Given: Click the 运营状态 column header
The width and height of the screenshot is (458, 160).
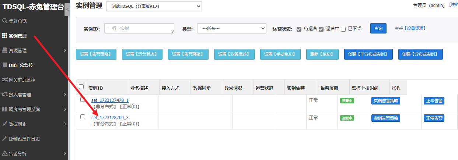Looking at the screenshot, I should tap(265, 88).
